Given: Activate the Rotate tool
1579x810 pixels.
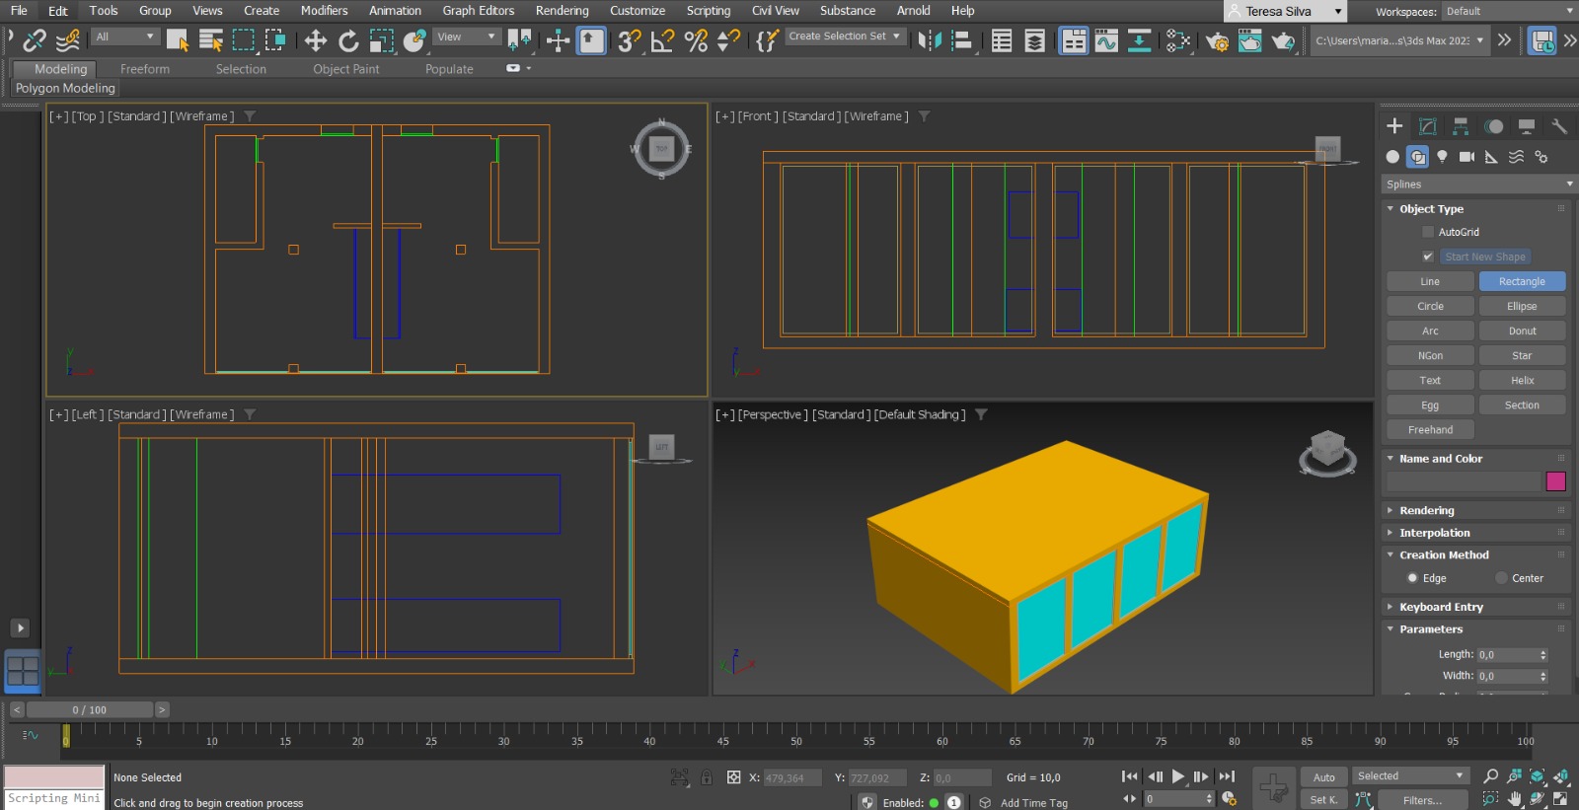Looking at the screenshot, I should point(348,40).
